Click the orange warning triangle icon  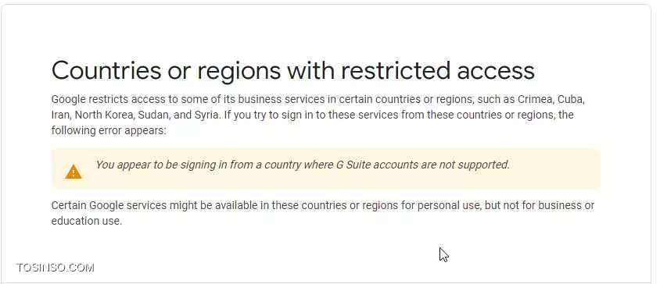74,172
